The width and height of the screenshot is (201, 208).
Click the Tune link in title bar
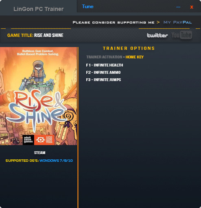[88, 6]
